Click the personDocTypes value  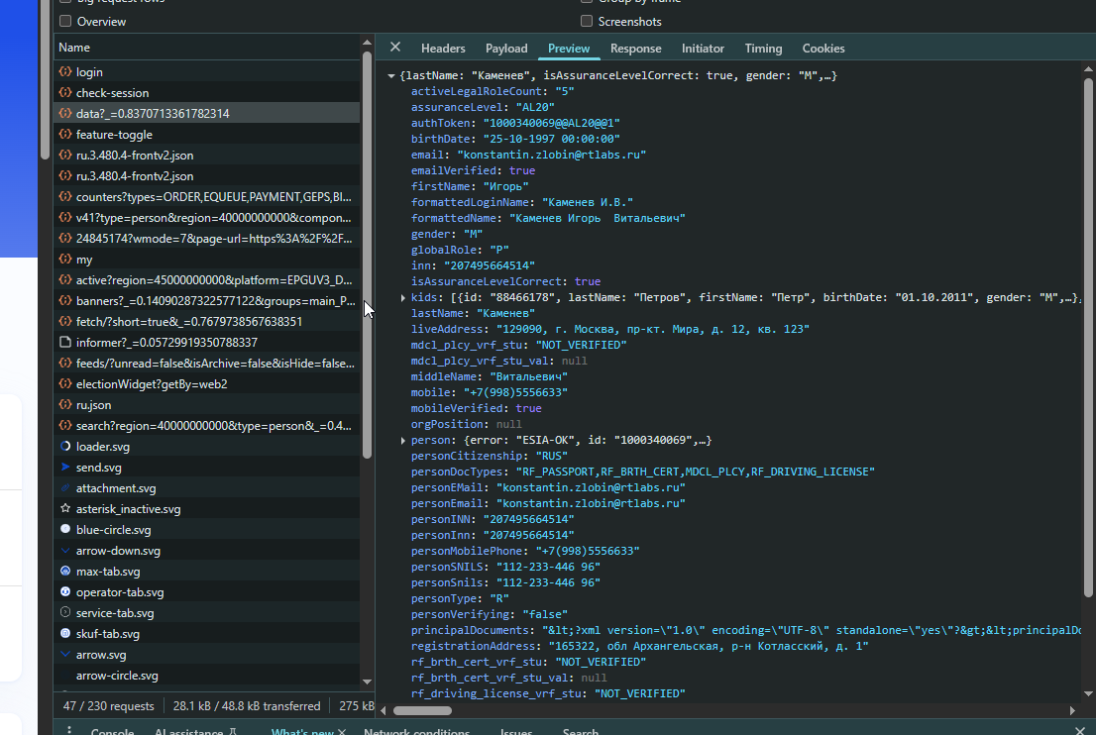696,472
